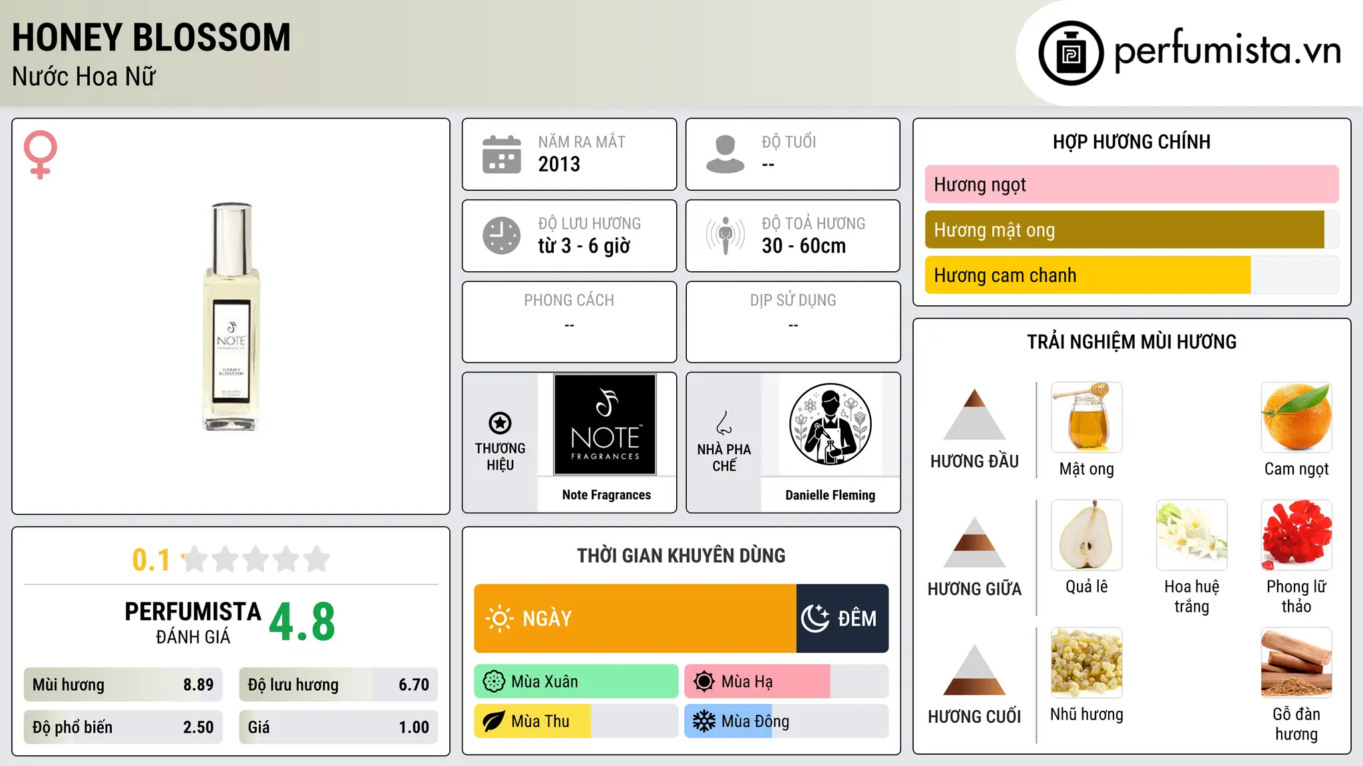Screen dimensions: 1363x766
Task: Click the leaf icon for Mùa Thu
Action: tap(494, 721)
